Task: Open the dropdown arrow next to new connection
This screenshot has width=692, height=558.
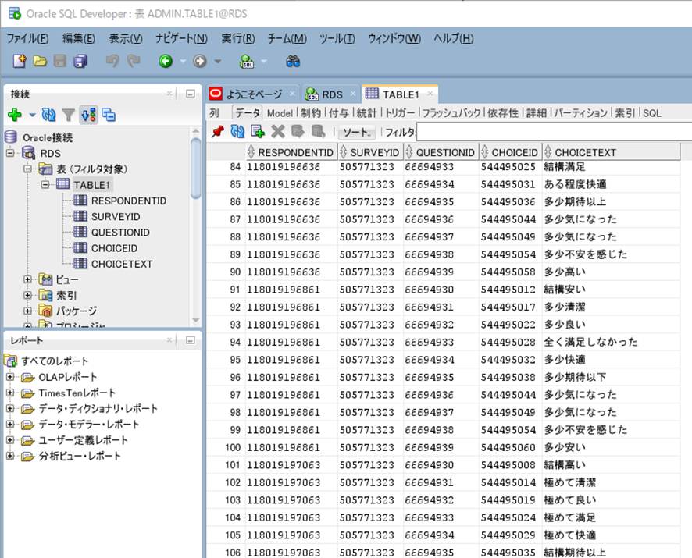Action: coord(32,116)
